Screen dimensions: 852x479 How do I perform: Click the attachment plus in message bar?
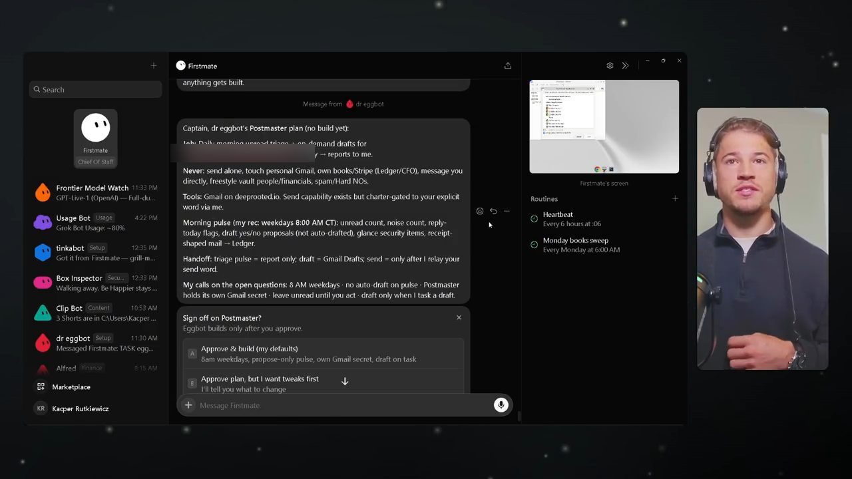pos(188,405)
